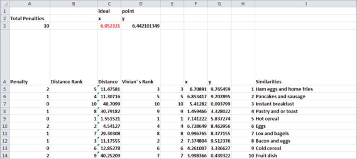Select distance value 4.54127

109,126
